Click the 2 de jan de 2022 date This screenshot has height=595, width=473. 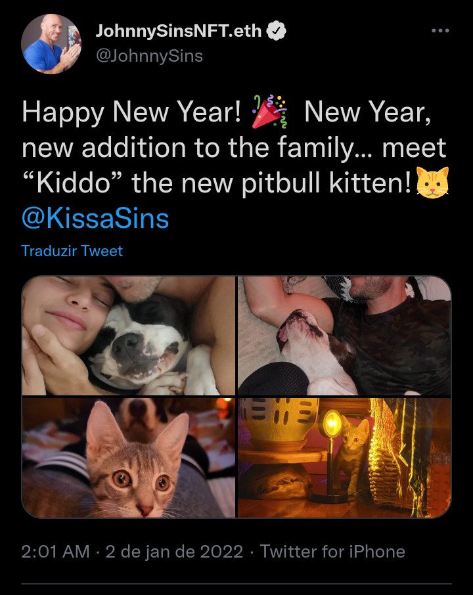pyautogui.click(x=174, y=552)
